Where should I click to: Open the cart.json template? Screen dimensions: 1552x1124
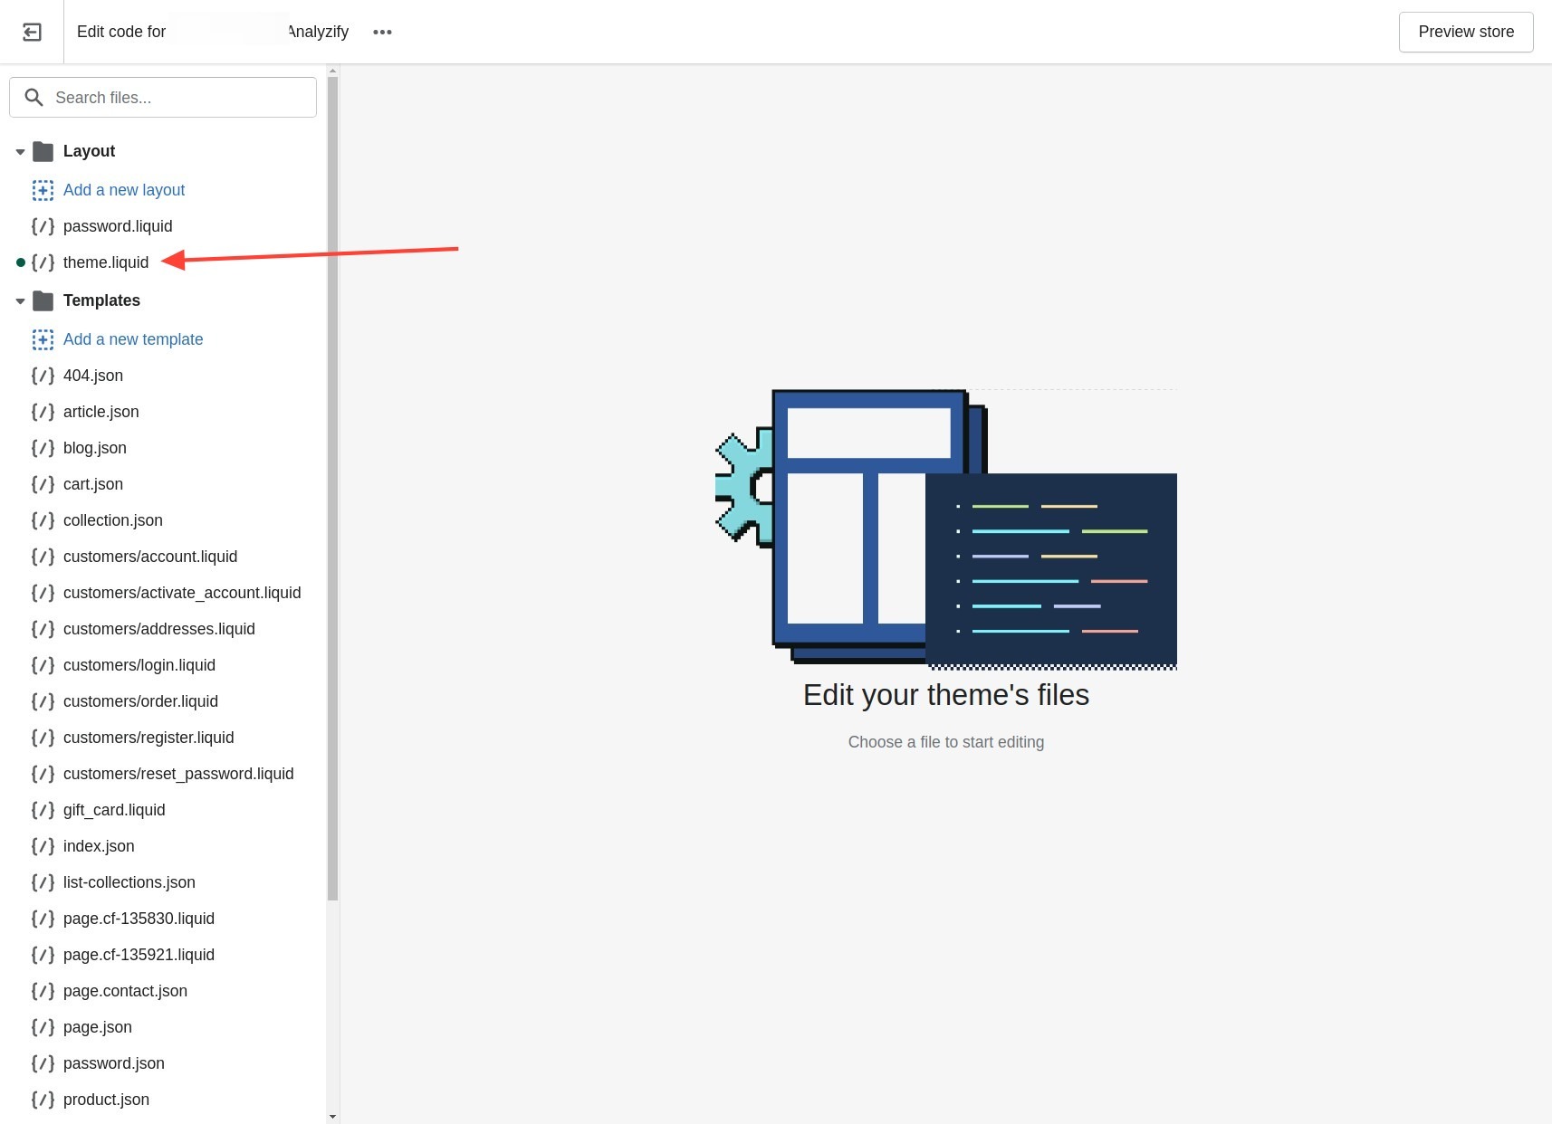tap(93, 484)
